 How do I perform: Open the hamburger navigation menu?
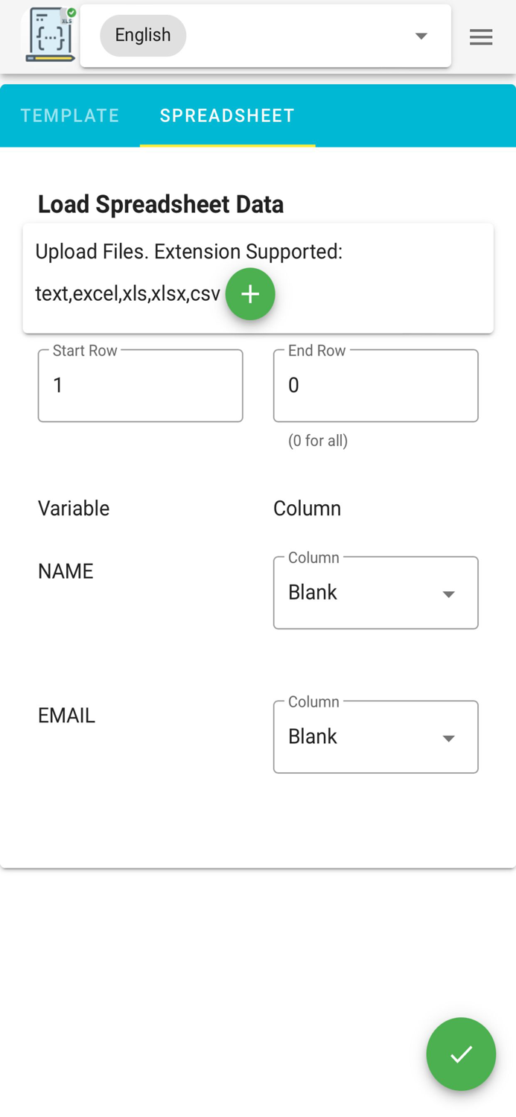pos(481,35)
